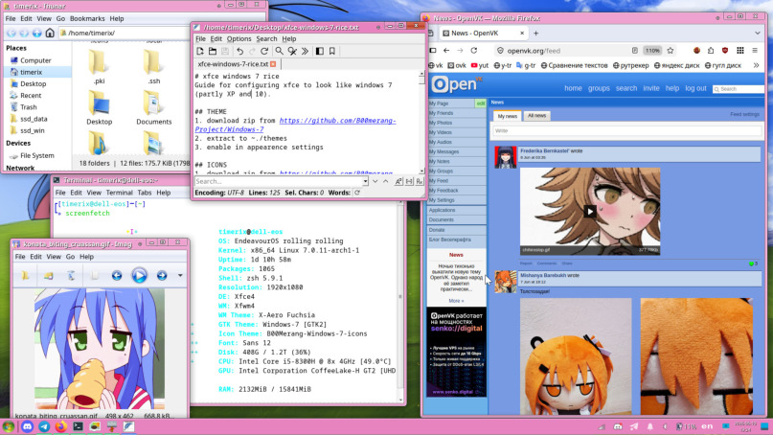Expand the Firefox list-all-tabs chevron
The image size is (773, 435).
758,33
